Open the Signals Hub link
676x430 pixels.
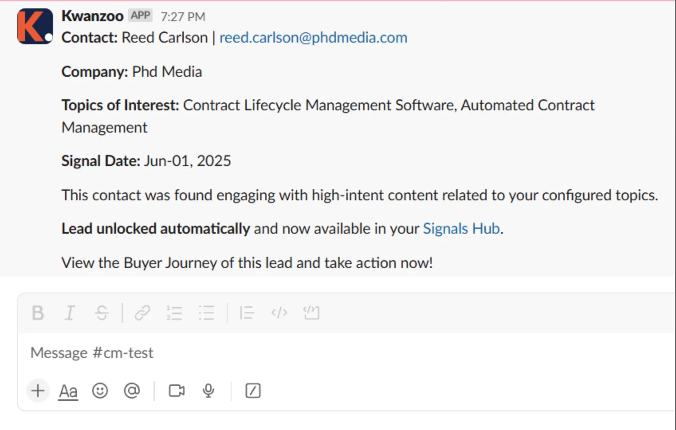tap(461, 229)
